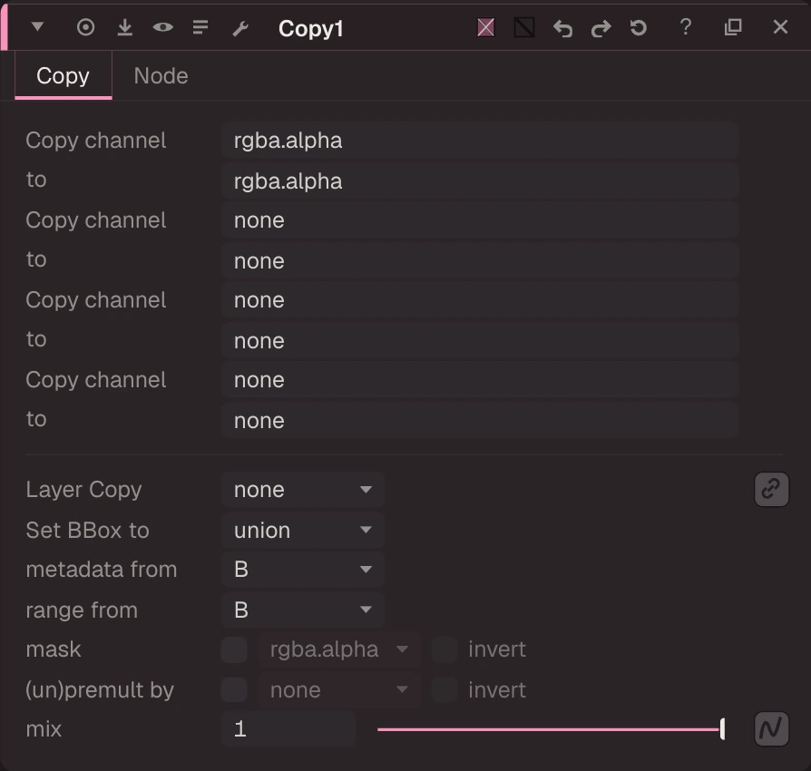Enable the (un)premult by checkbox
The image size is (811, 771).
coord(234,689)
